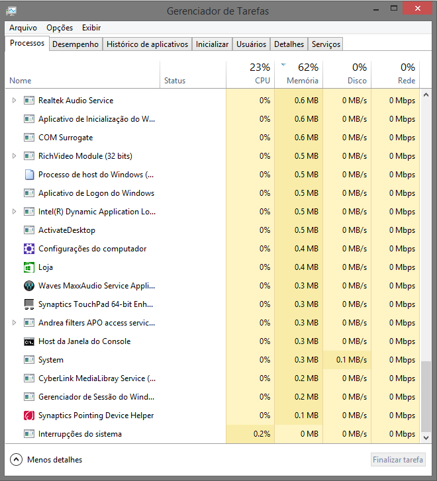
Task: Click the Finalizar tarefa button
Action: click(398, 460)
